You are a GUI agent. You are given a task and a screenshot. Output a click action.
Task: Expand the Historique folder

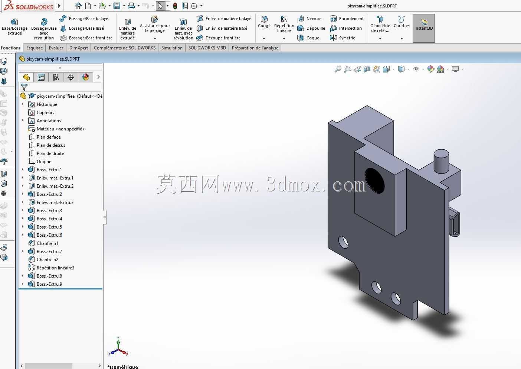click(x=23, y=104)
